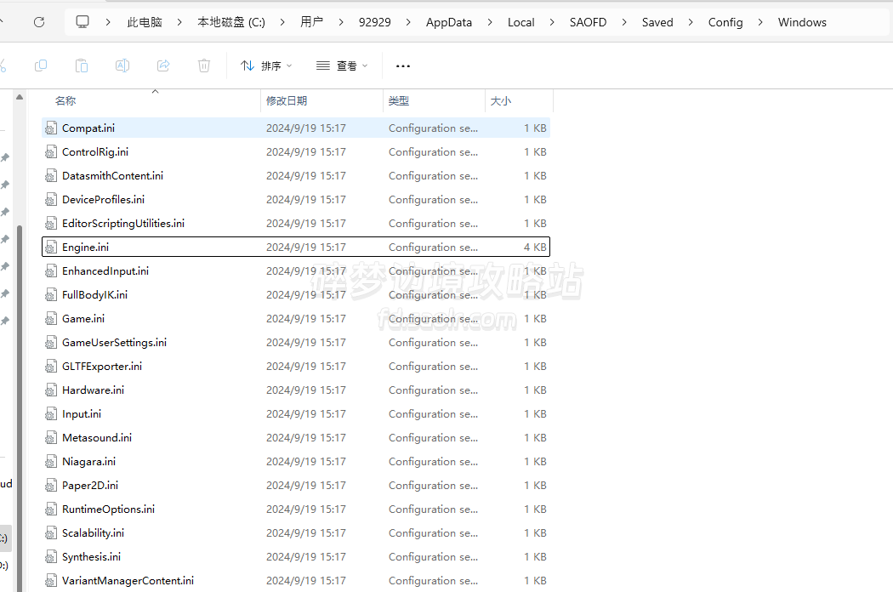Navigate to SAOFD in breadcrumb path
893x592 pixels.
click(588, 22)
